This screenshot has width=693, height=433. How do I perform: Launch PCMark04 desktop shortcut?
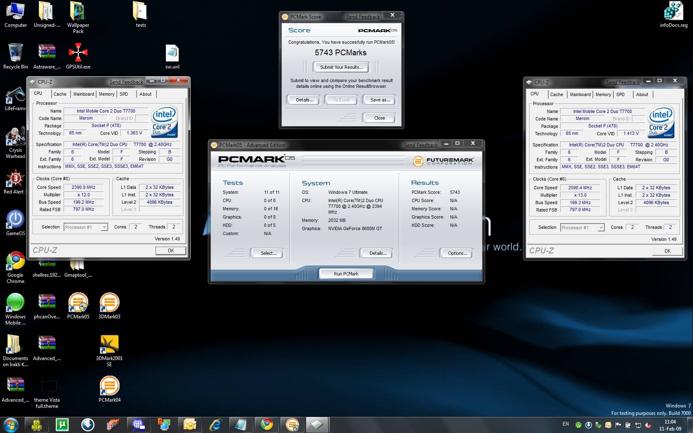109,389
